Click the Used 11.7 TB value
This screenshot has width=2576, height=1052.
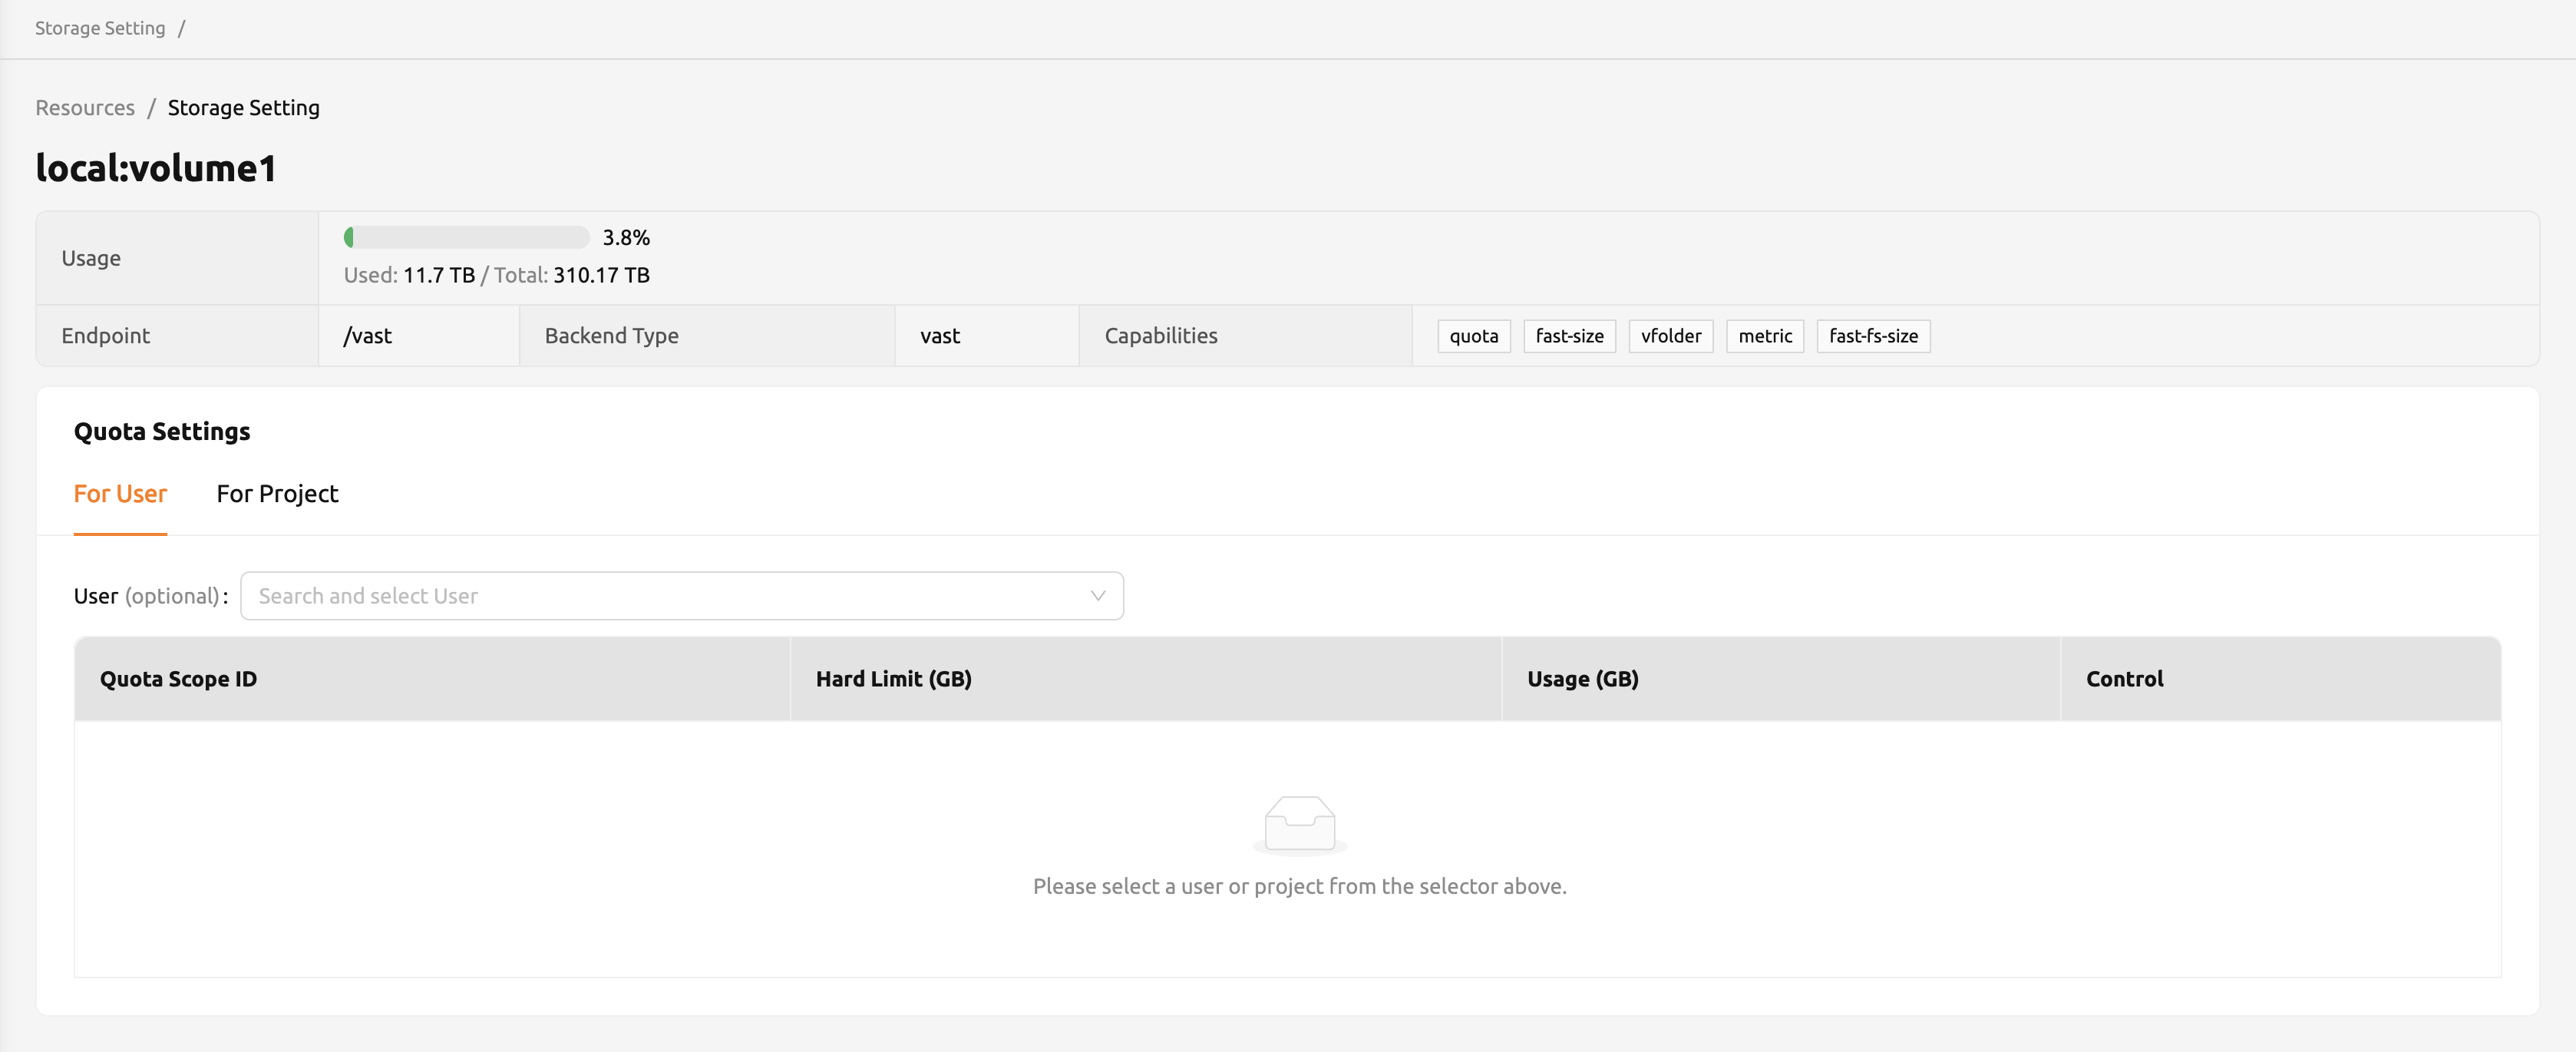pyautogui.click(x=439, y=275)
